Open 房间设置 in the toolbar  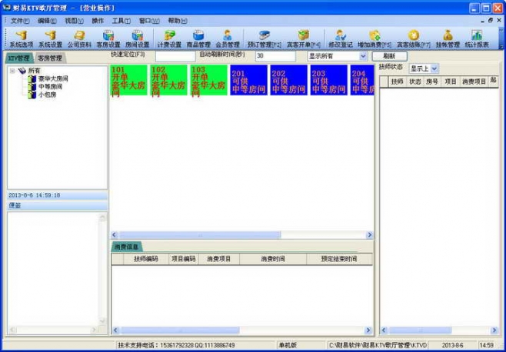click(x=137, y=38)
